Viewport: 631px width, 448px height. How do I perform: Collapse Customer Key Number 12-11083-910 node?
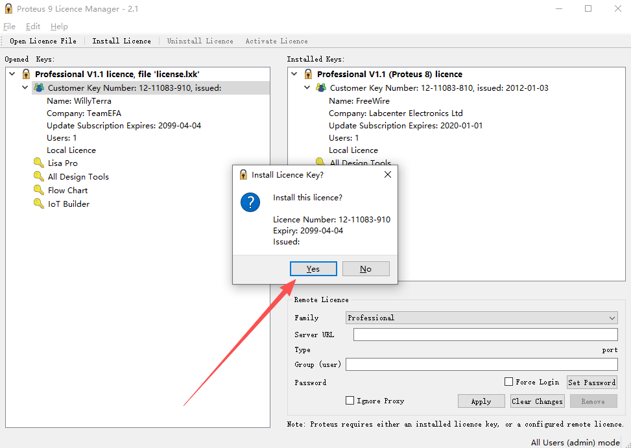click(x=25, y=88)
